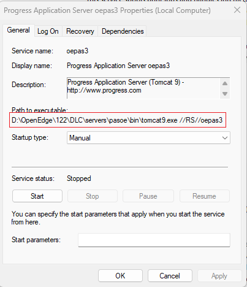Close the oepas3 Properties dialog with X
247x287 pixels.
pos(237,10)
